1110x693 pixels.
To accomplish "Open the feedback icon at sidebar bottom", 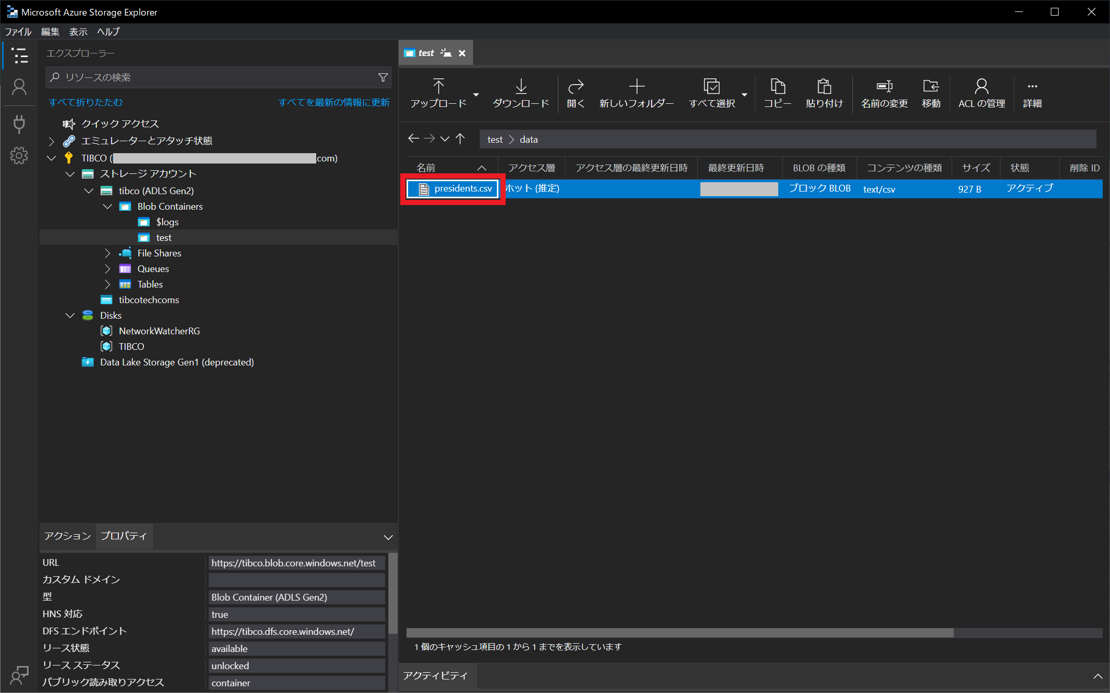I will pyautogui.click(x=20, y=674).
